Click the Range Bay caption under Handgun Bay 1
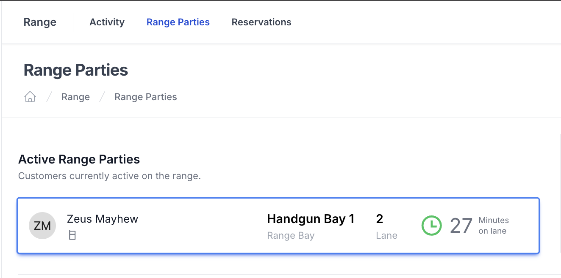Viewport: 561px width, 278px height. (291, 235)
